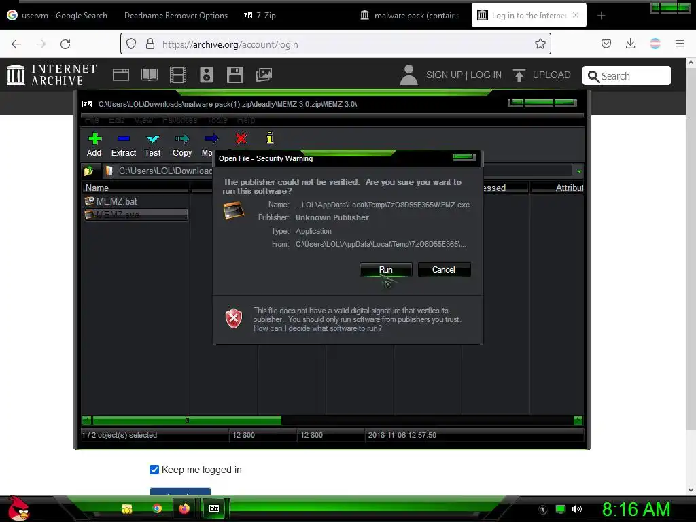Screen dimensions: 696x522
Task: Open a new browser tab with plus button
Action: [x=601, y=16]
